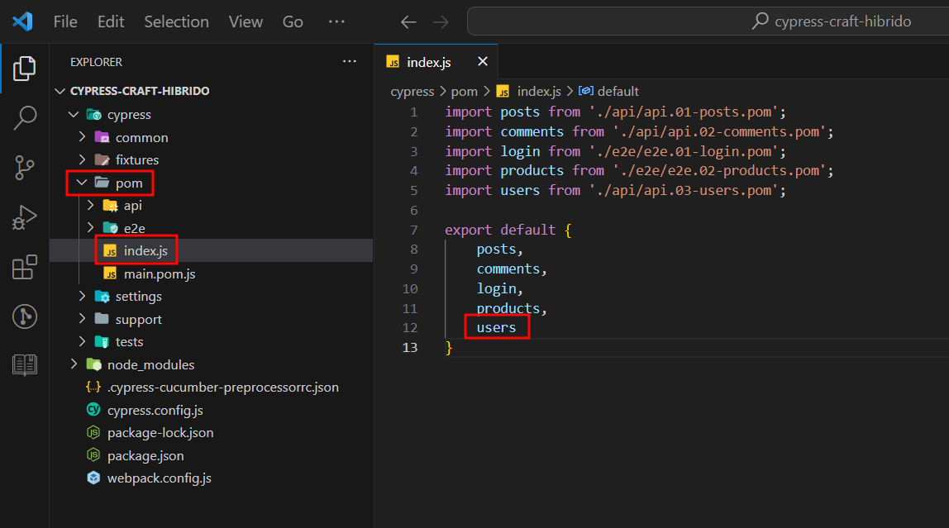This screenshot has width=949, height=528.
Task: Expand the support folder chevron
Action: click(x=83, y=319)
